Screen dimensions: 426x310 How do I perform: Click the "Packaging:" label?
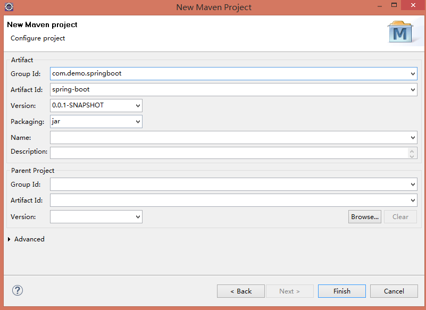click(28, 121)
